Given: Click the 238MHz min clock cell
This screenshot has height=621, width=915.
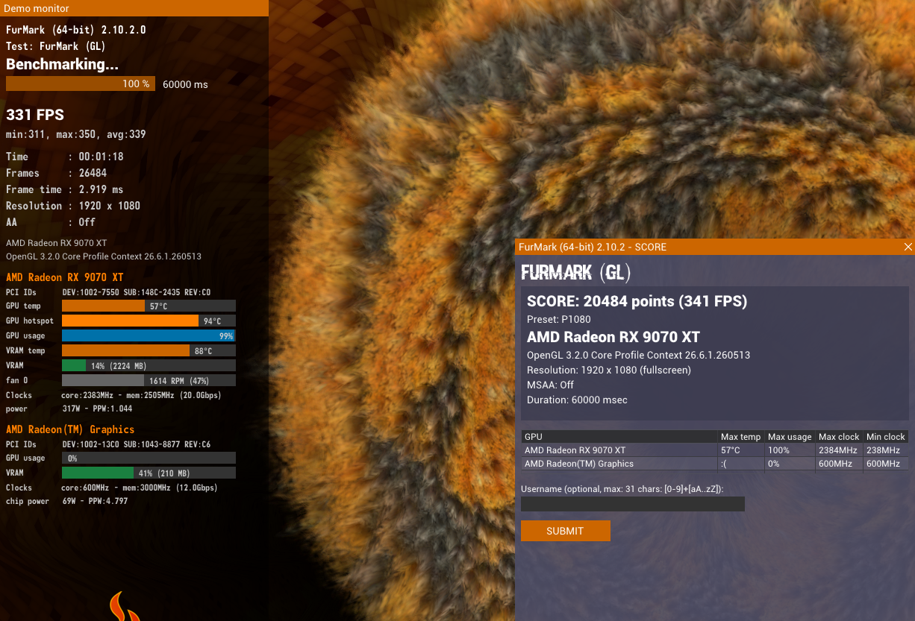Looking at the screenshot, I should point(886,450).
